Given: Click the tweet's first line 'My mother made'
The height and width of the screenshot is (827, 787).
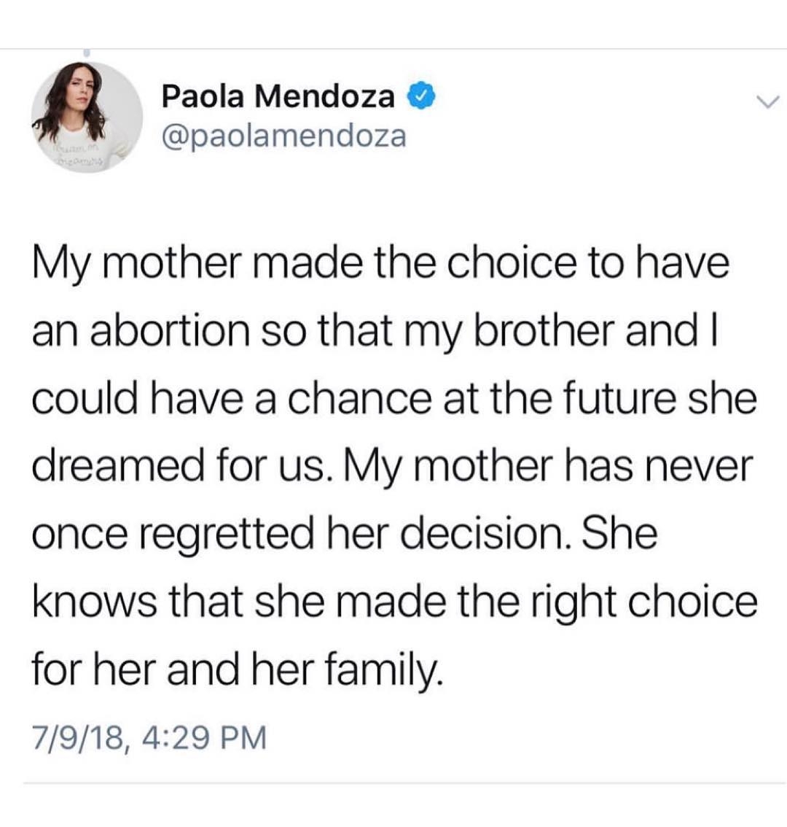Looking at the screenshot, I should (x=198, y=265).
